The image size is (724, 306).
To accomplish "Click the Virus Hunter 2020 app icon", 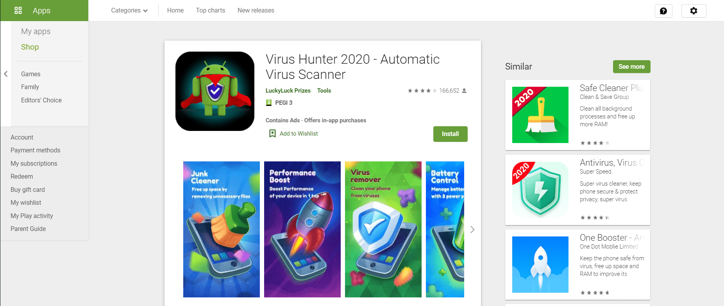I will tap(215, 91).
